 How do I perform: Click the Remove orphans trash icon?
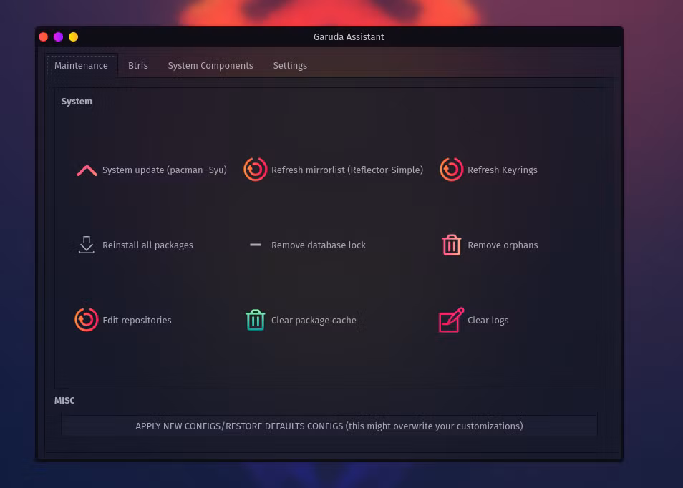pyautogui.click(x=452, y=245)
